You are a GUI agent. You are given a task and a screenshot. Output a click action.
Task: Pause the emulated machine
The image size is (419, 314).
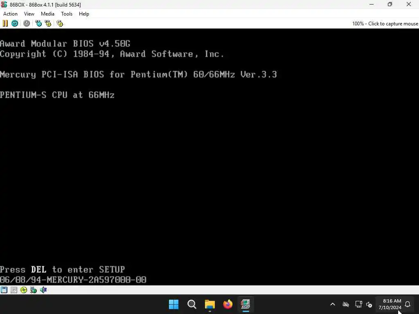pyautogui.click(x=5, y=23)
